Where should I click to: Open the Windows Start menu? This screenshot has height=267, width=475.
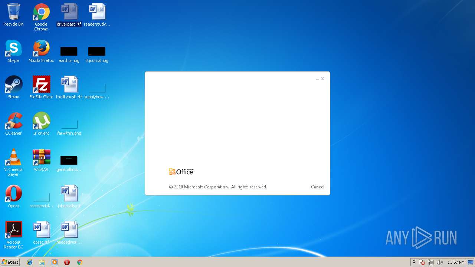pos(10,262)
